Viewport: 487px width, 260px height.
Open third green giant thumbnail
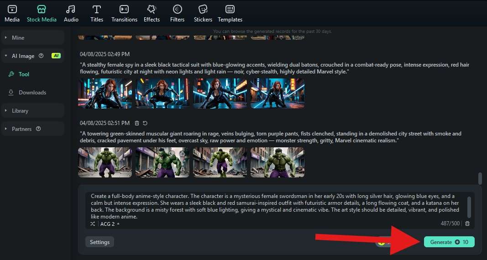pyautogui.click(x=220, y=162)
